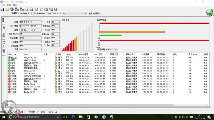Select the first vertical tab on left sidebar

[x=3, y=20]
